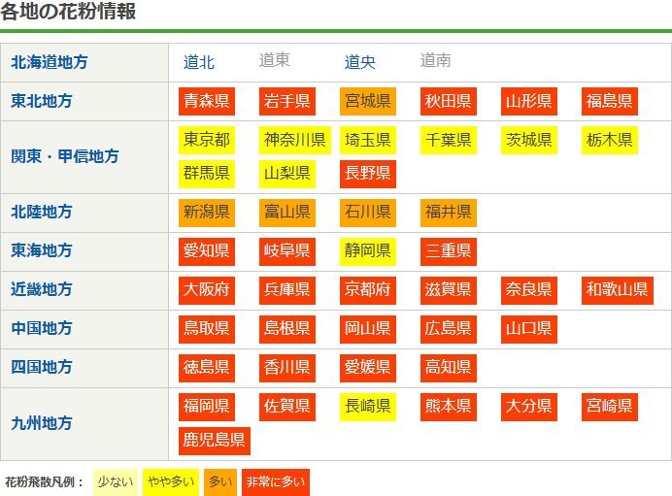Click the 道央 region link

click(x=360, y=62)
